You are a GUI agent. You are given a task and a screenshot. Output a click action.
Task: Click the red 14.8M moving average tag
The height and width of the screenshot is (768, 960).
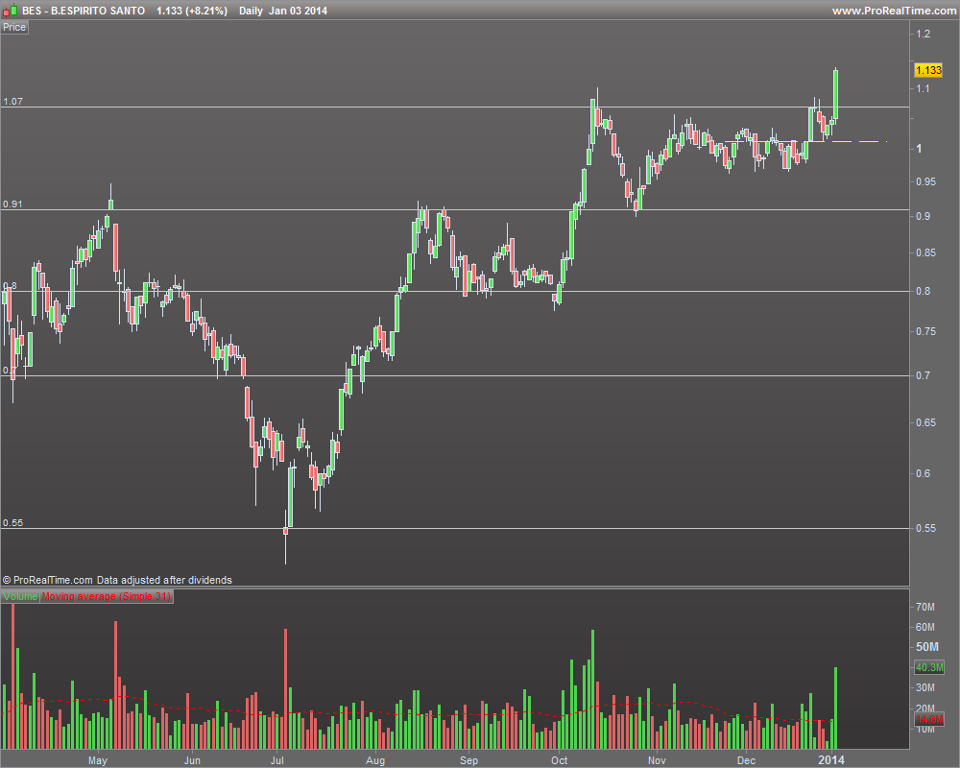coord(928,719)
